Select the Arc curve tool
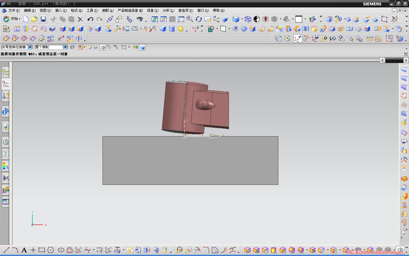 15,250
